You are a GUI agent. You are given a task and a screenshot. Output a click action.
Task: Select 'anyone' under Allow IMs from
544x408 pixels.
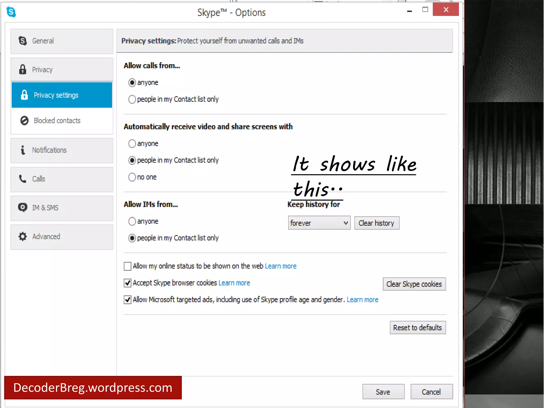132,221
